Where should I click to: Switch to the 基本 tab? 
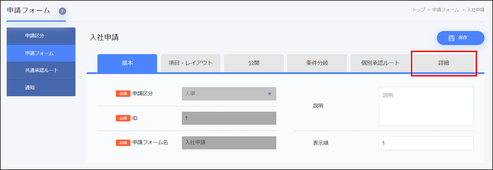pos(127,63)
